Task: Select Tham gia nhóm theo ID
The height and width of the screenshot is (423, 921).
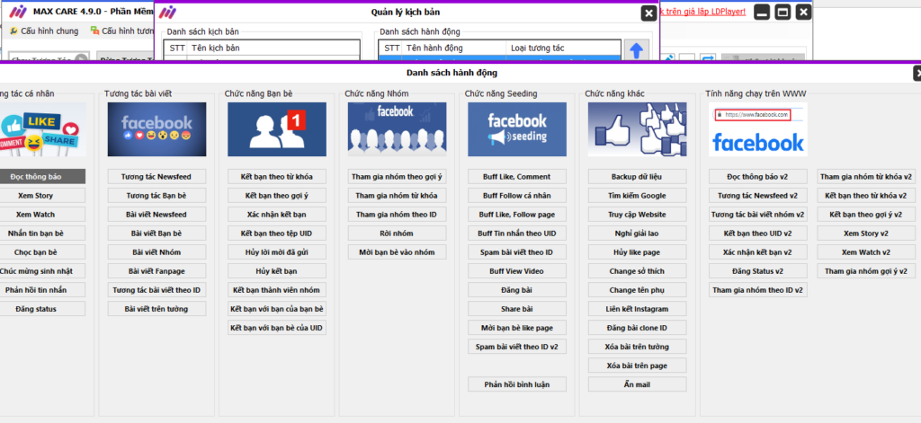Action: pos(397,214)
